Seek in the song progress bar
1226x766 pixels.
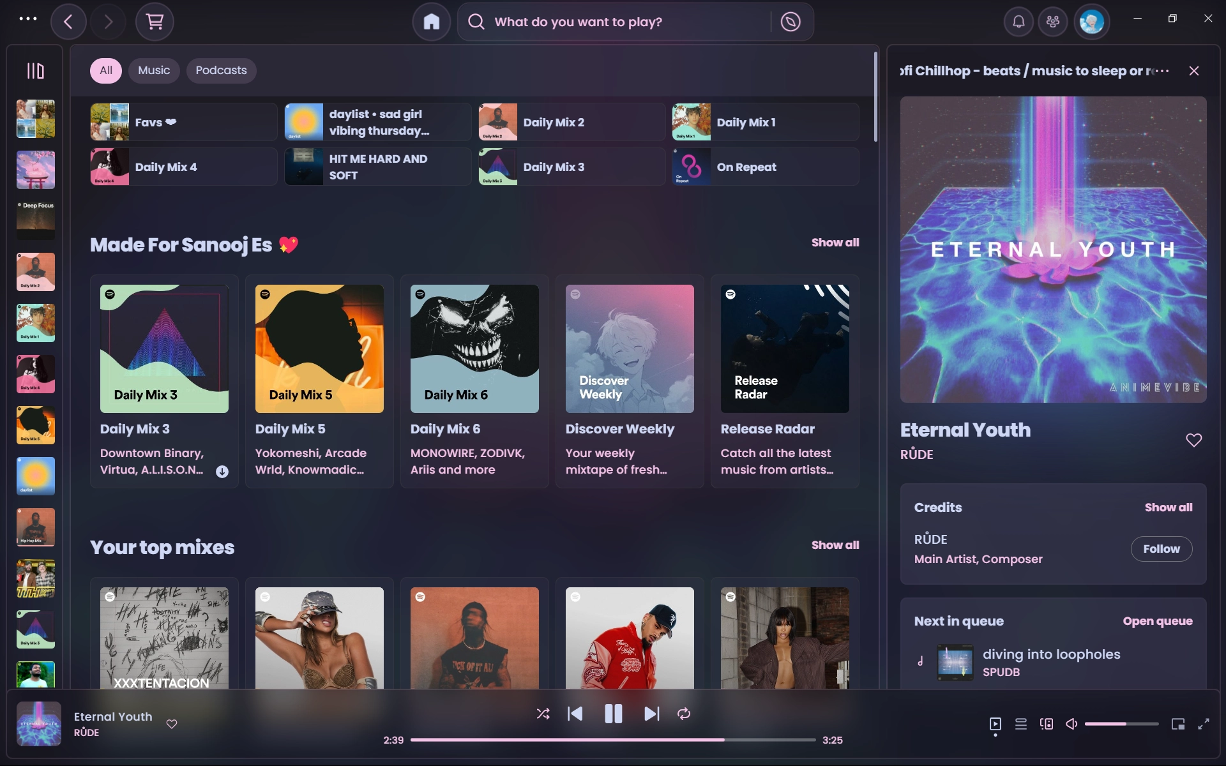pyautogui.click(x=613, y=740)
